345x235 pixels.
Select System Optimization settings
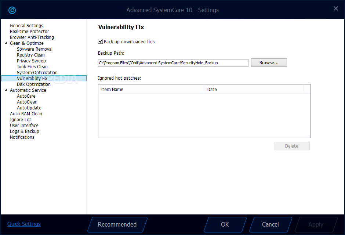37,73
